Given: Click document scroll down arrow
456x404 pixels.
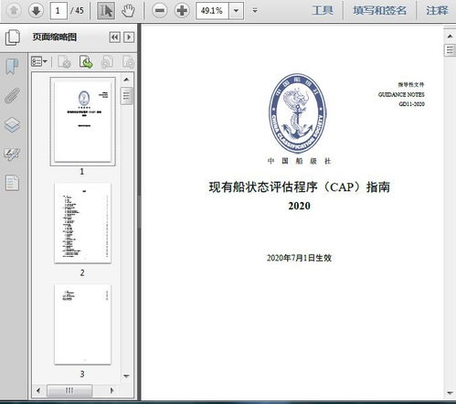Looking at the screenshot, I should click(450, 393).
